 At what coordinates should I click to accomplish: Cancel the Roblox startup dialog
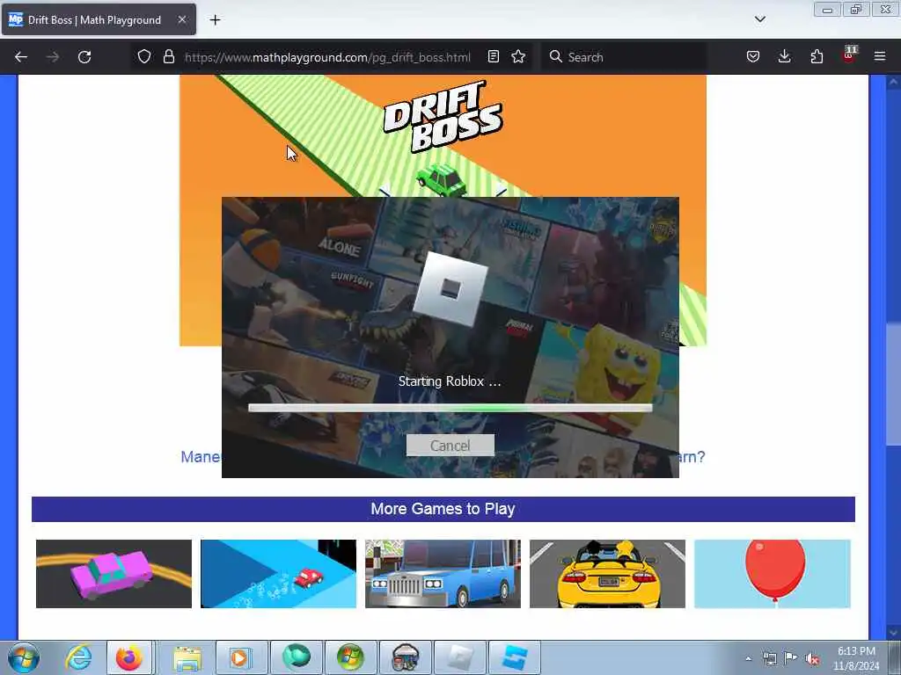(x=450, y=446)
